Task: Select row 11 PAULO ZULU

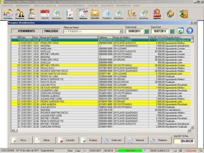Action: pyautogui.click(x=101, y=68)
